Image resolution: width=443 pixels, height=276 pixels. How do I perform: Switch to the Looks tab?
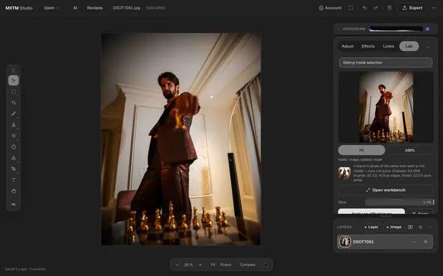(x=388, y=46)
